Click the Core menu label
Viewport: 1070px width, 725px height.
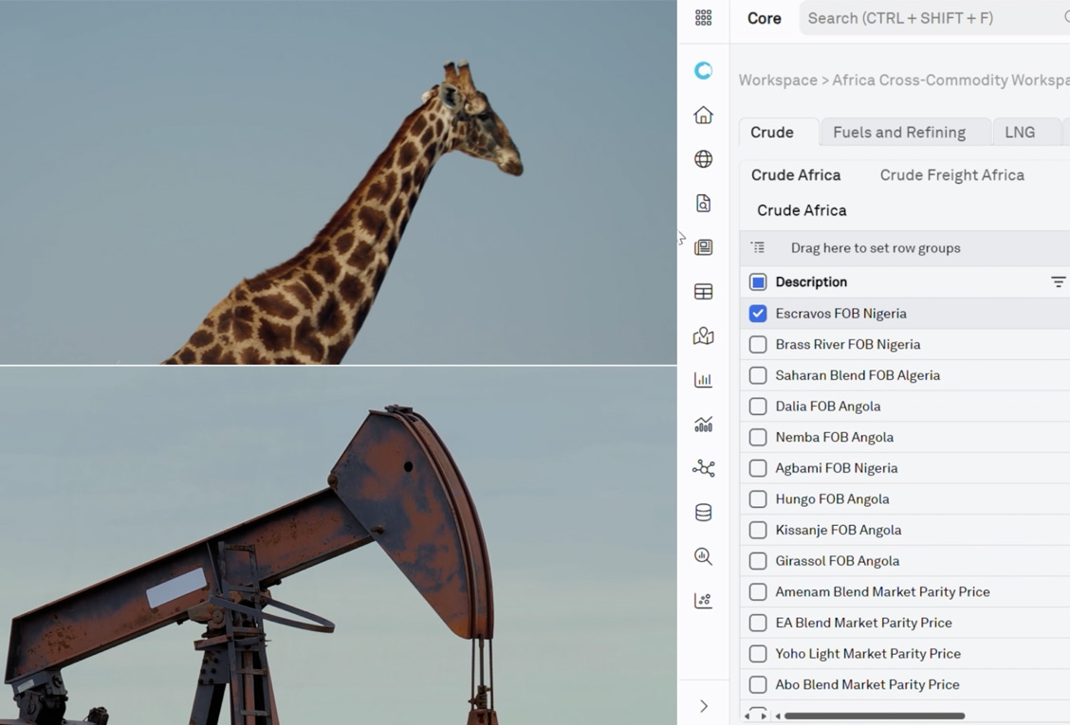click(765, 18)
